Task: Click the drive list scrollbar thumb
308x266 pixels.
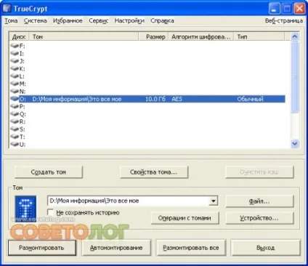Action: [x=295, y=77]
